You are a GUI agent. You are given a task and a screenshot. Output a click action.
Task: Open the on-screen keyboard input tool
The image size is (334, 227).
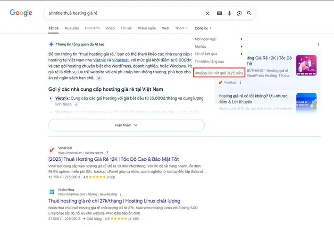click(x=219, y=13)
